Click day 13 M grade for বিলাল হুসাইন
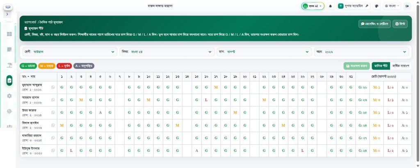 point(177,125)
